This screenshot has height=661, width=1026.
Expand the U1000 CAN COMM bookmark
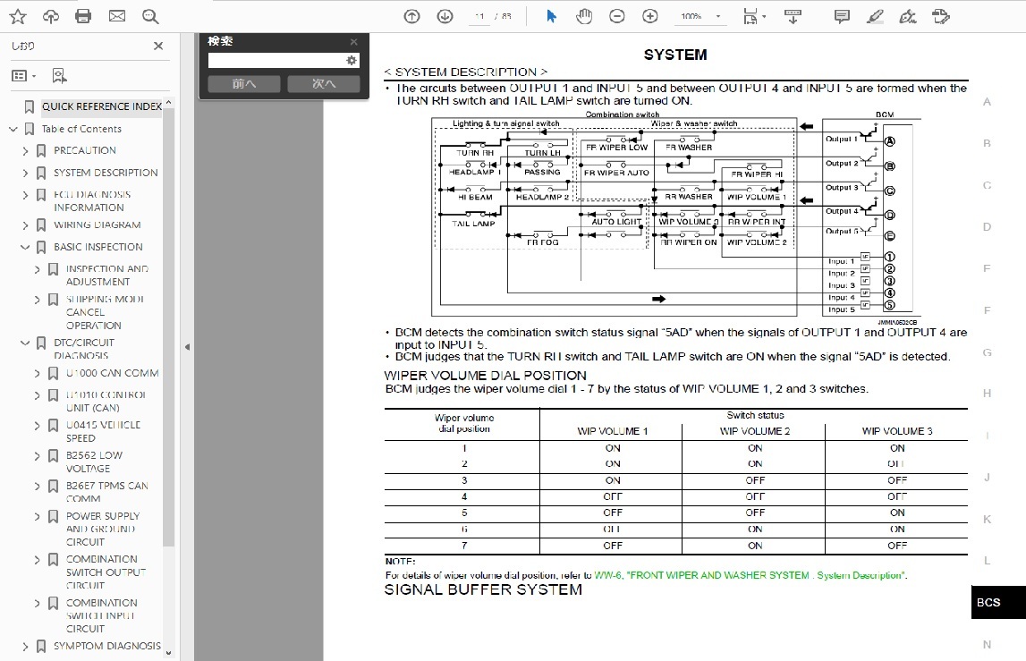point(37,374)
